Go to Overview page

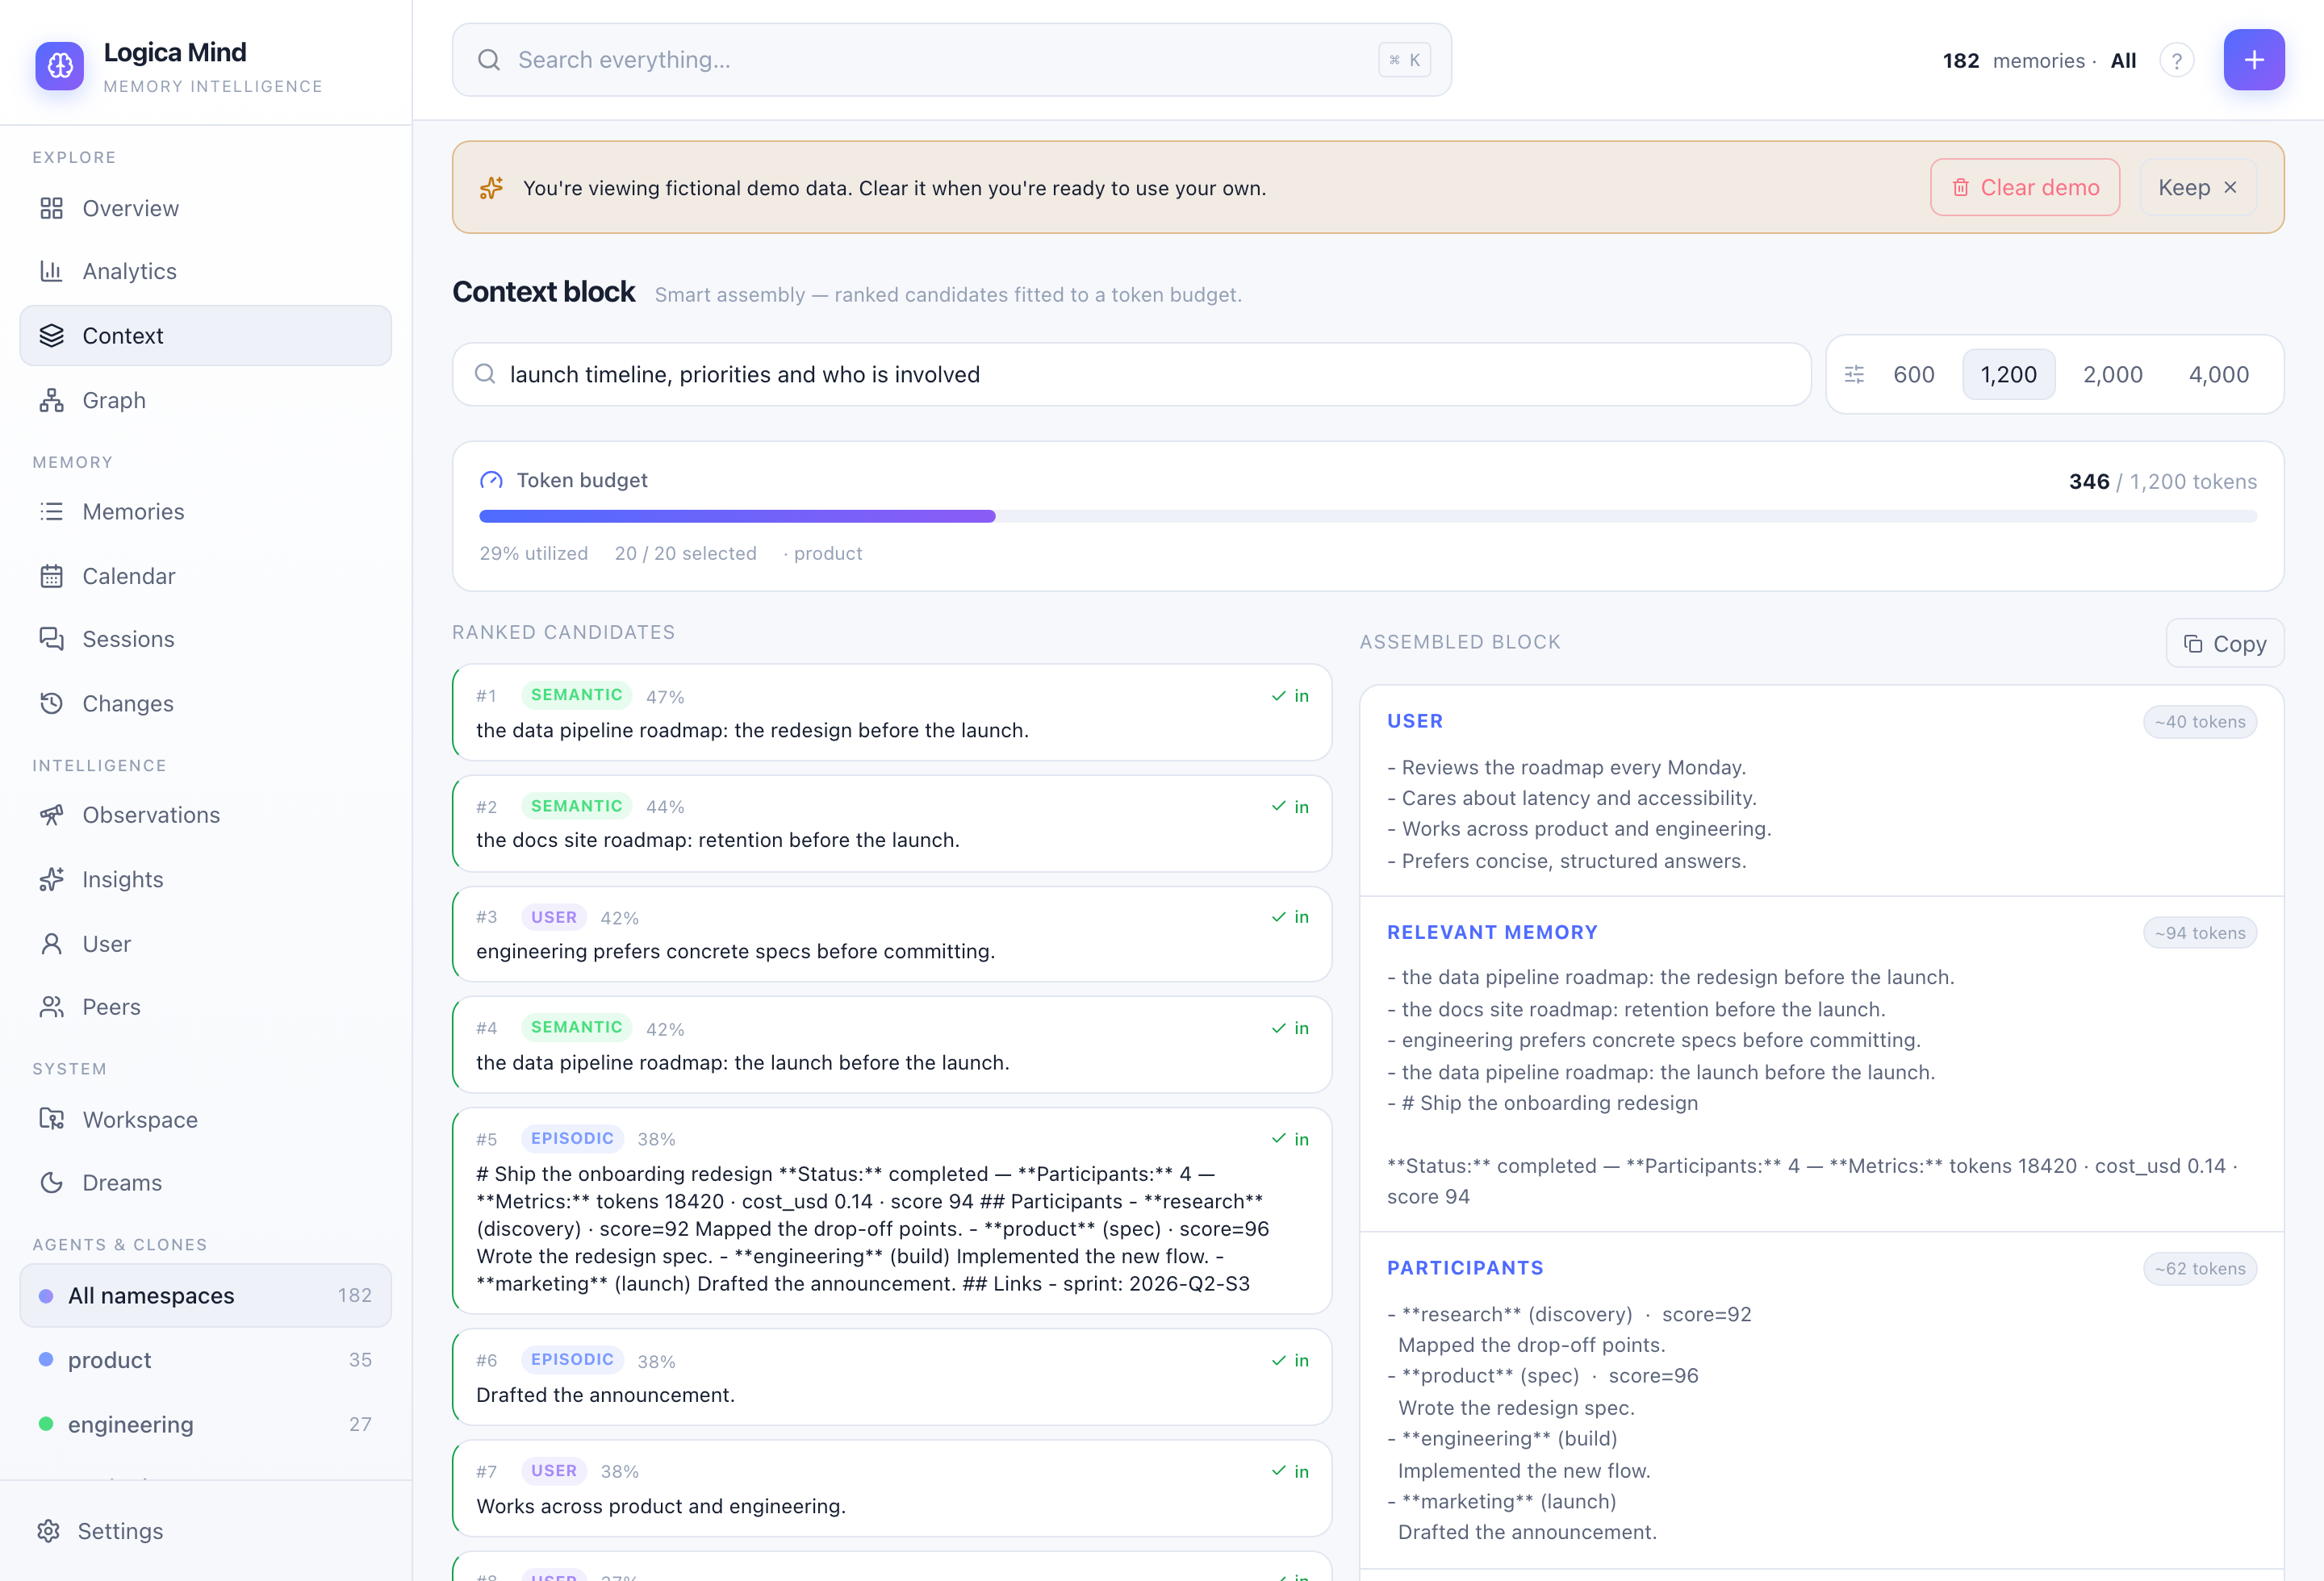tap(205, 208)
